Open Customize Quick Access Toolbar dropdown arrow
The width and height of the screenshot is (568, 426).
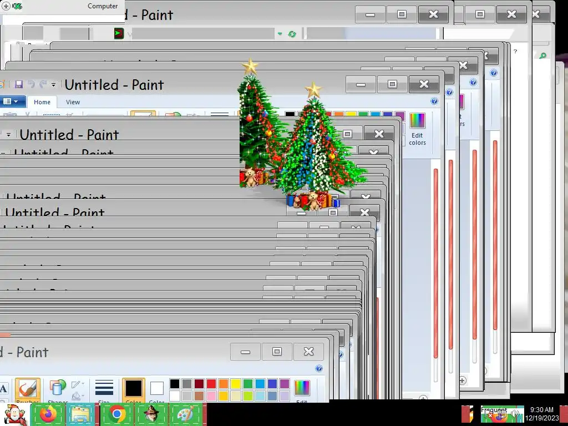(x=53, y=85)
